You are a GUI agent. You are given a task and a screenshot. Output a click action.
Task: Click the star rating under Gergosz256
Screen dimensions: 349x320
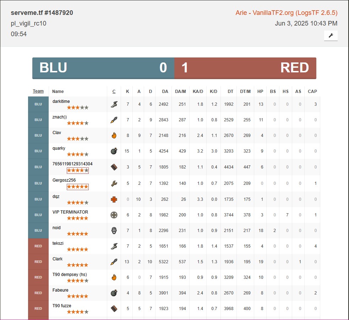coord(78,187)
